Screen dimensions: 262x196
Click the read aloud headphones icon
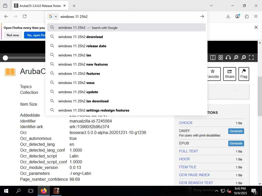(228, 57)
